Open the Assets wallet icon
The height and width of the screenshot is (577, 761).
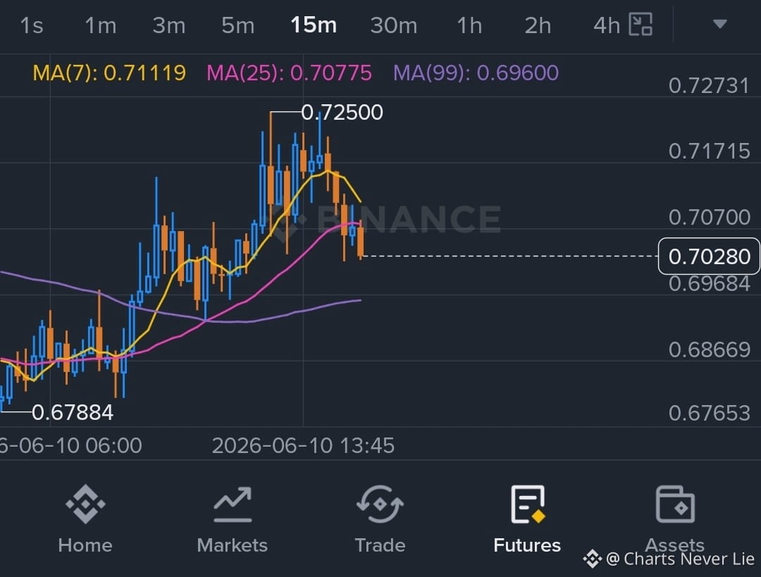pos(675,504)
